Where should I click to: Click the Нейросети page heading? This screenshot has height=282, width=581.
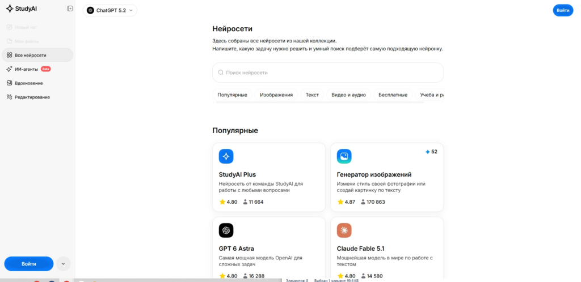[232, 29]
